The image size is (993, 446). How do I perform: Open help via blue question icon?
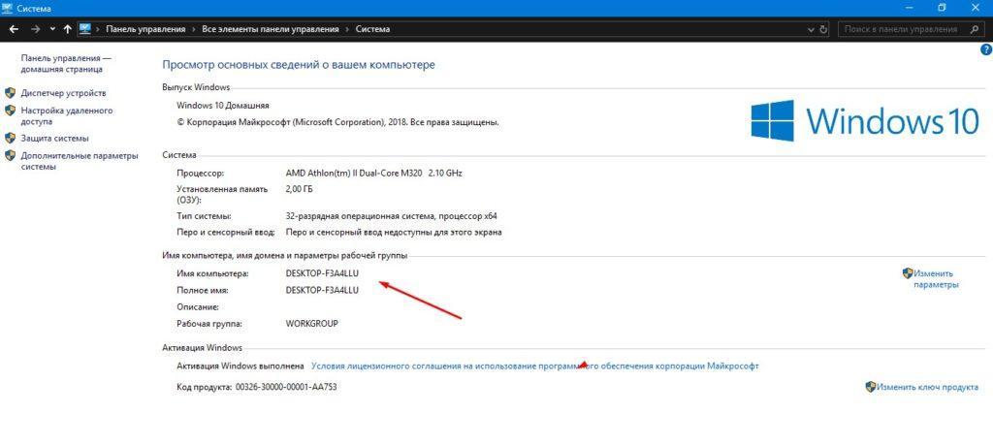(986, 50)
